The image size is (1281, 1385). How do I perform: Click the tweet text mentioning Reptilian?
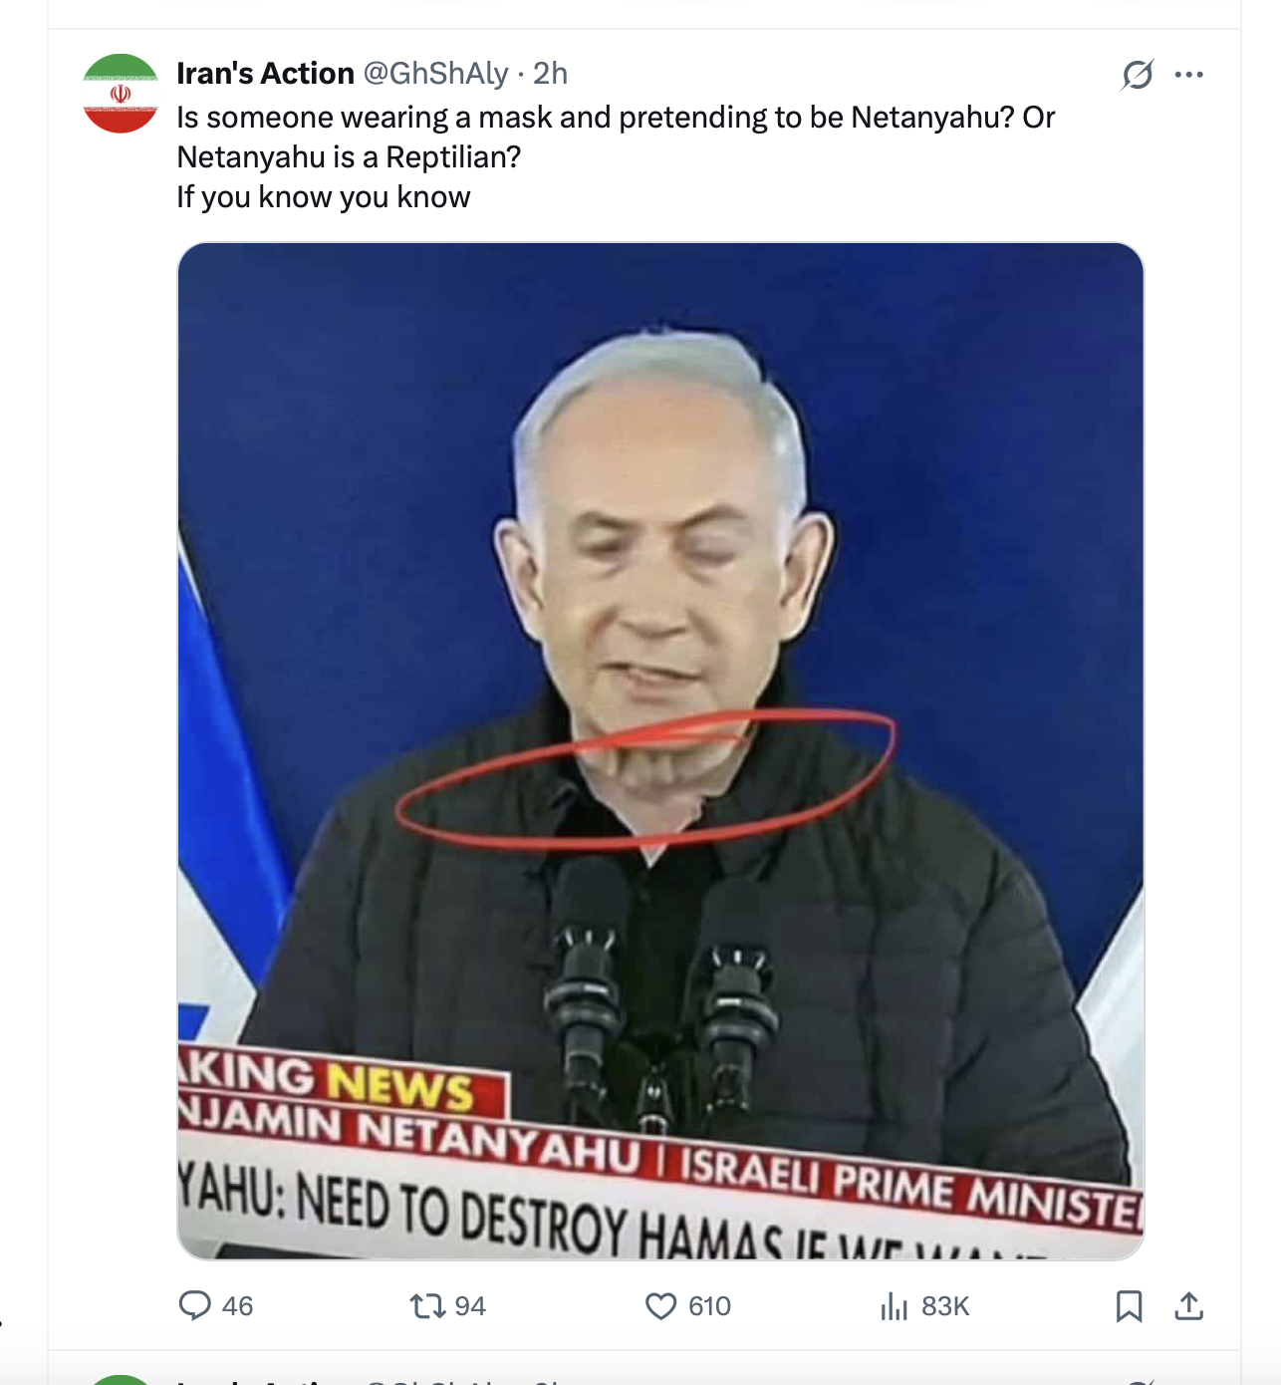616,156
